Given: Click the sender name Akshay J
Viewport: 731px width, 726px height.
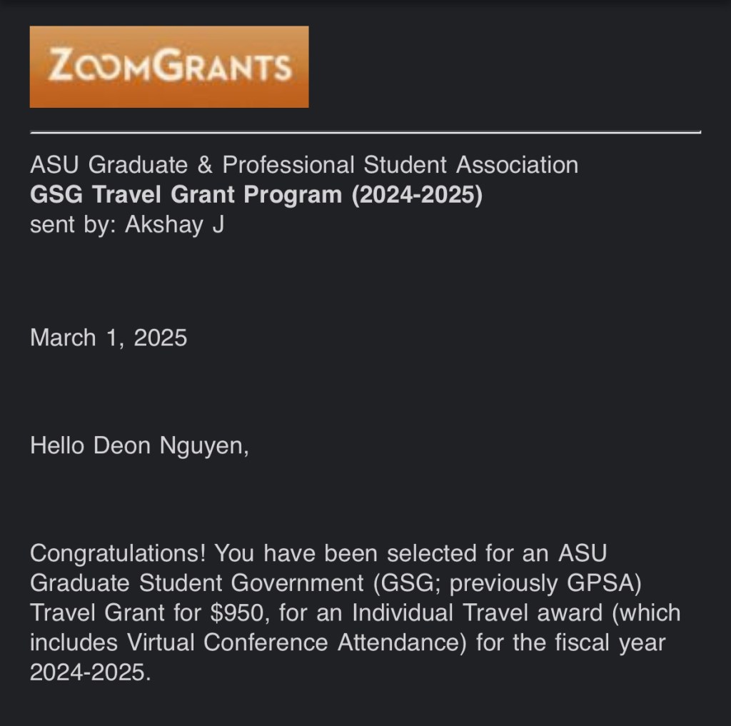Looking at the screenshot, I should click(175, 225).
